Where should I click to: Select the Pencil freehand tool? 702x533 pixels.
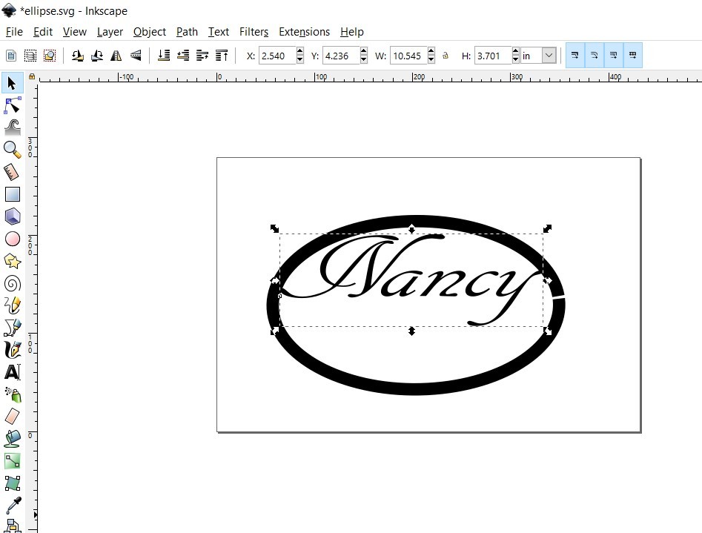pyautogui.click(x=12, y=305)
